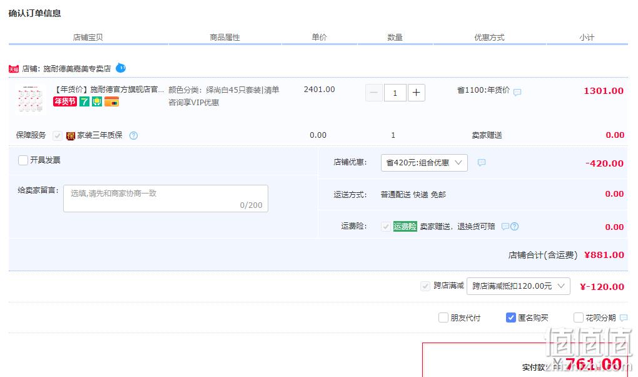Enable 朋友代付 checkbox
This screenshot has height=377, width=638.
pos(443,318)
